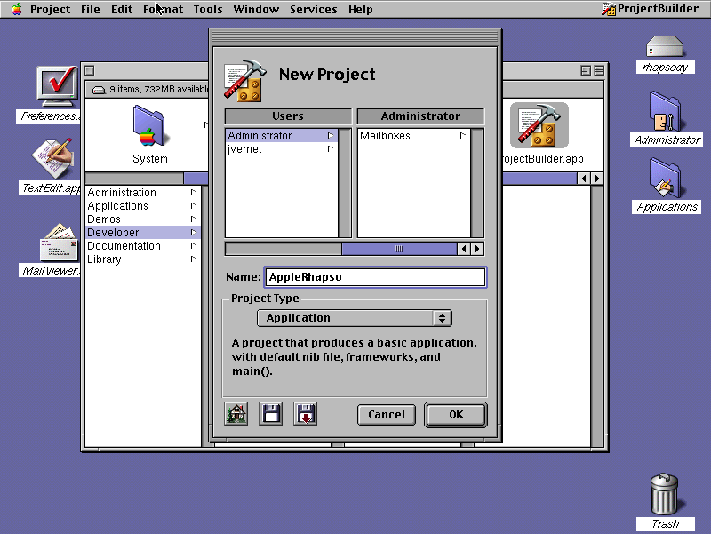Click the disk icon button in dialog
Image resolution: width=711 pixels, height=534 pixels.
point(270,413)
